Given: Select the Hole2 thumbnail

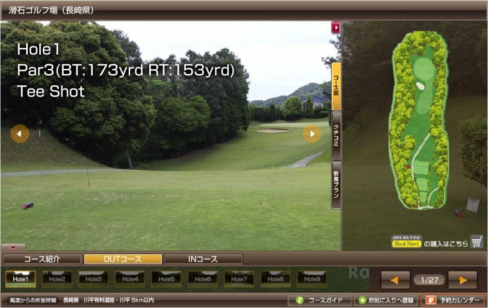Looking at the screenshot, I should [x=57, y=279].
